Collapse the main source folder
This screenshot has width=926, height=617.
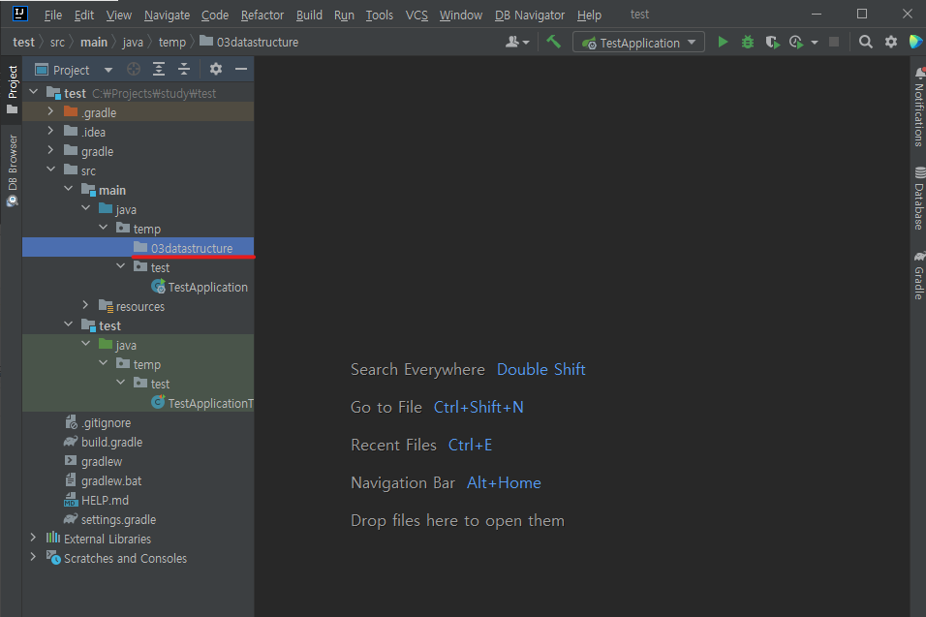(69, 190)
